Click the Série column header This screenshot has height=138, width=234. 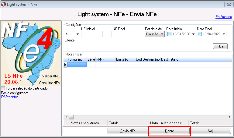click(91, 59)
